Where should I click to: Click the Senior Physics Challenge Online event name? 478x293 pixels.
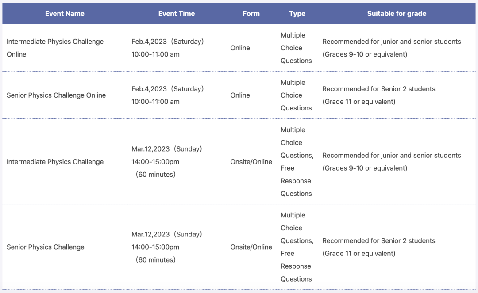coord(56,95)
